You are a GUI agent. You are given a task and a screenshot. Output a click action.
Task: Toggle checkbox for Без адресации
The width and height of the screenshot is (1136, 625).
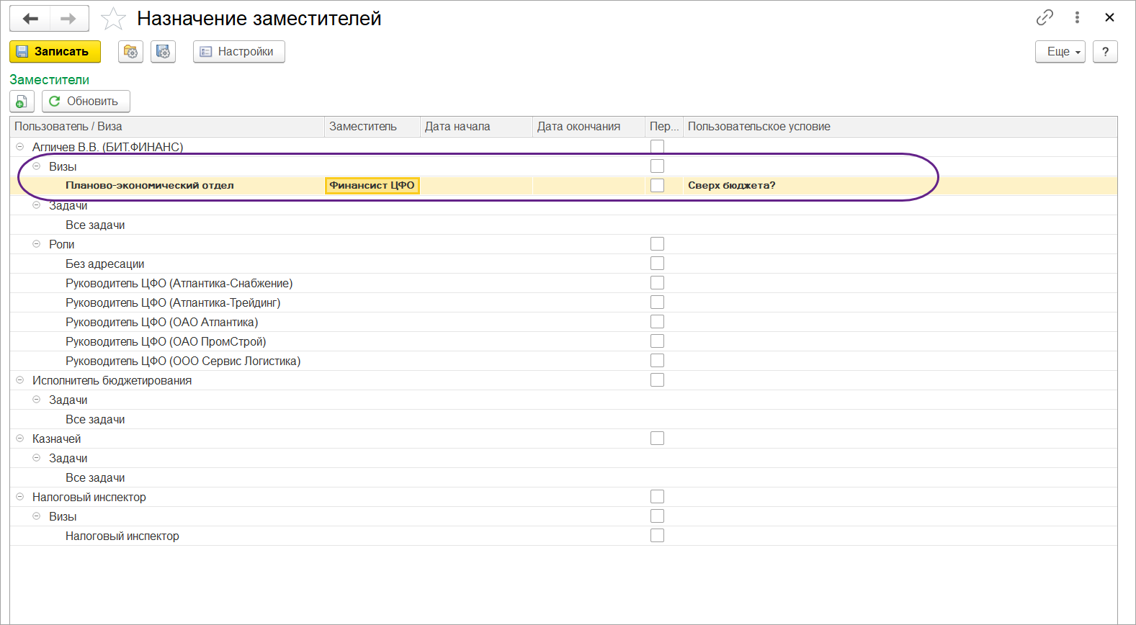[657, 264]
